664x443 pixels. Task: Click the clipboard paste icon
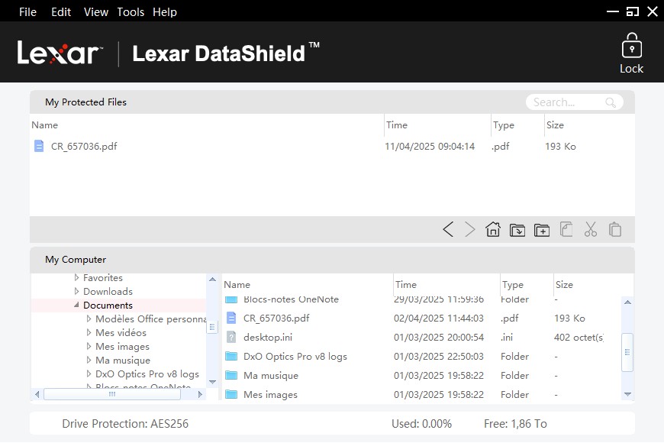(615, 229)
